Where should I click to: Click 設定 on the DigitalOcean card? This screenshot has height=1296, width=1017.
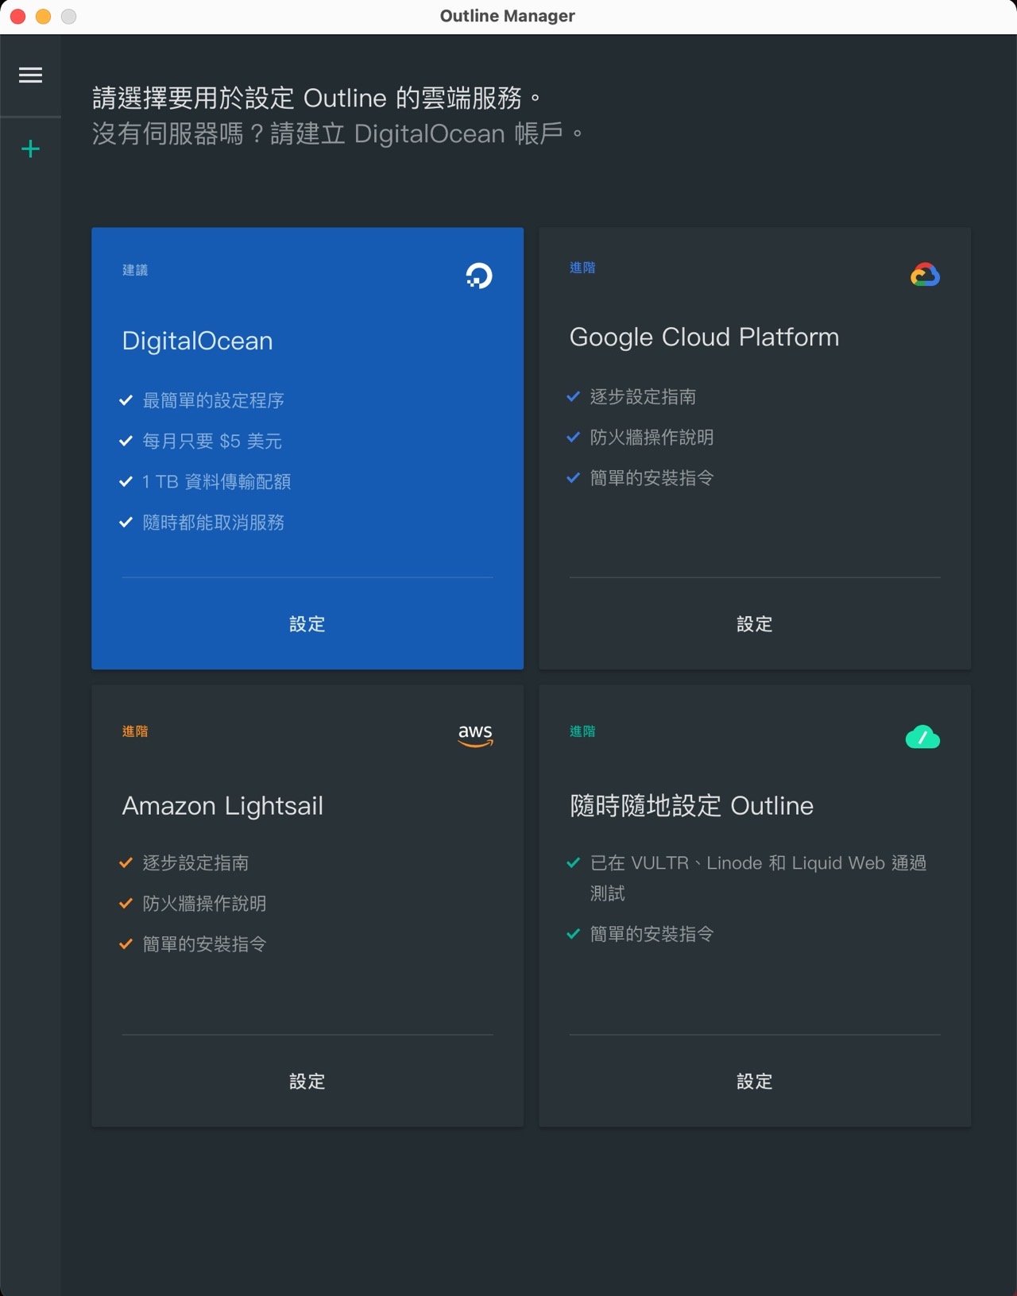[x=307, y=624]
